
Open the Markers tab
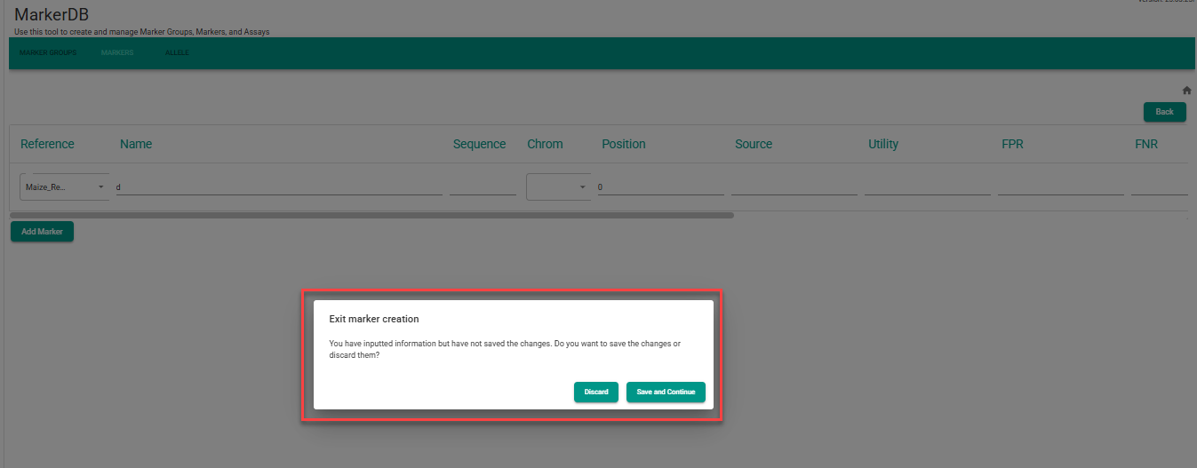tap(117, 53)
